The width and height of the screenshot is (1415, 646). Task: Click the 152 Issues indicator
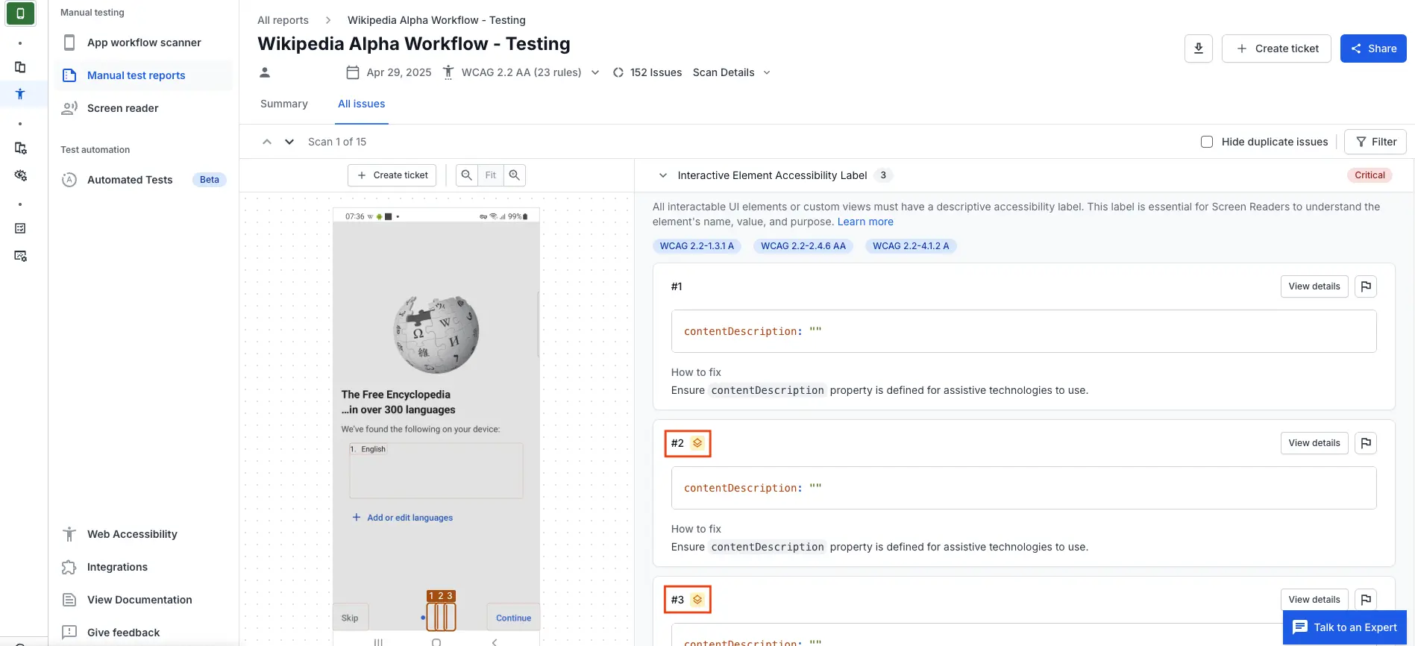(x=647, y=72)
